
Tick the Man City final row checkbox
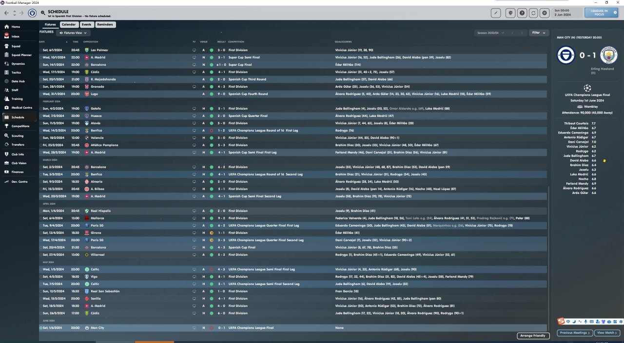tap(41, 328)
